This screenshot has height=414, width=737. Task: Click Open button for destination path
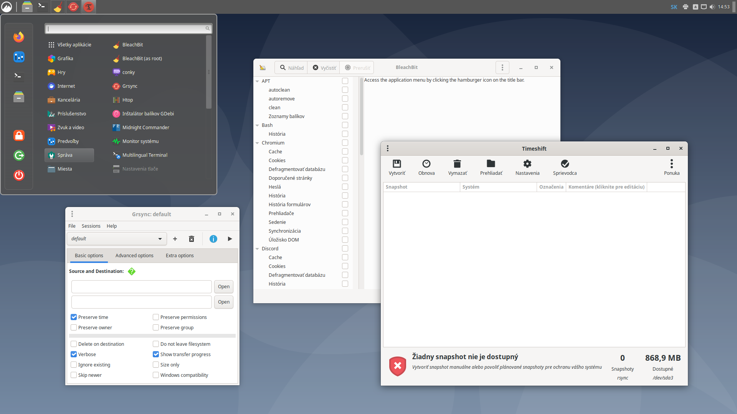click(x=224, y=302)
